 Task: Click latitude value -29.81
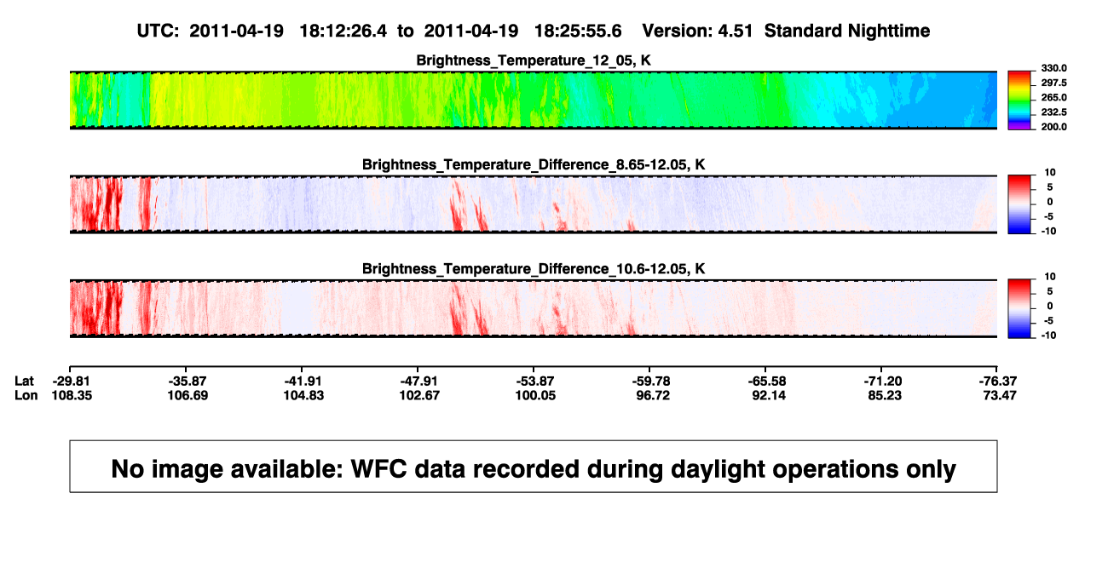[70, 381]
